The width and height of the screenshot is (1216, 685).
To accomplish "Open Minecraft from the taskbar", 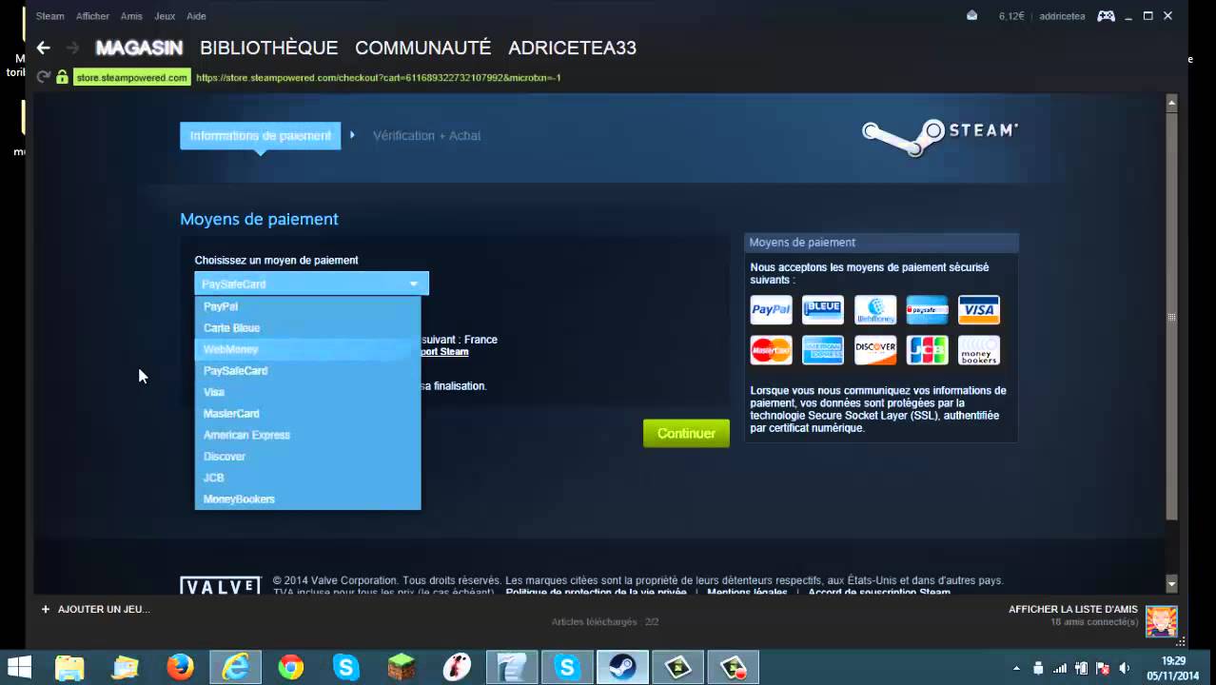I will click(x=401, y=668).
